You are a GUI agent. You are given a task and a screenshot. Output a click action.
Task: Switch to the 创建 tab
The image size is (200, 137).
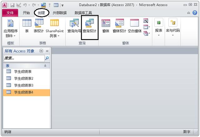tap(41, 13)
